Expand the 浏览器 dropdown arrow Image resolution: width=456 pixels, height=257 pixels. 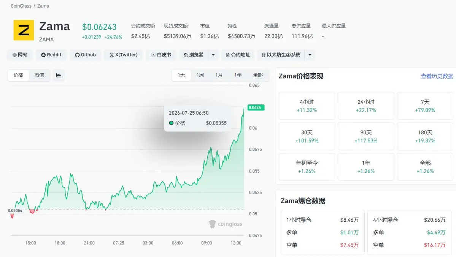coord(213,55)
